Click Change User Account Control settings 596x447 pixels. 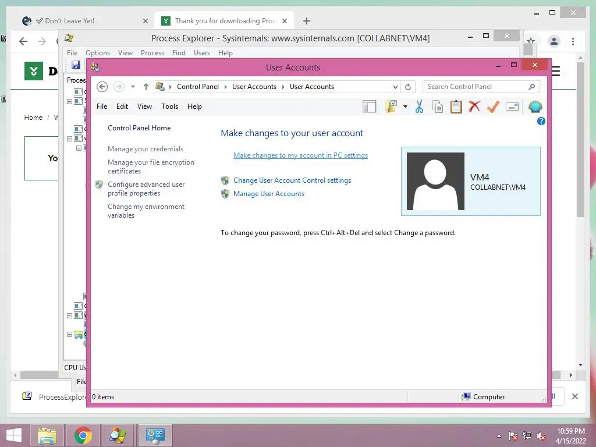click(292, 180)
